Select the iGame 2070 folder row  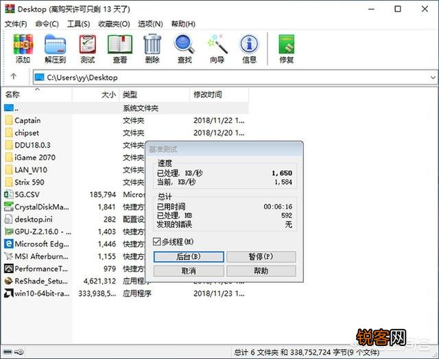(74, 157)
